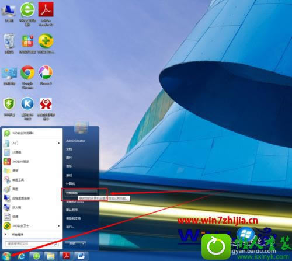Expand the 入门 submenu arrow
Screen dimensions: 292x261
point(59,143)
